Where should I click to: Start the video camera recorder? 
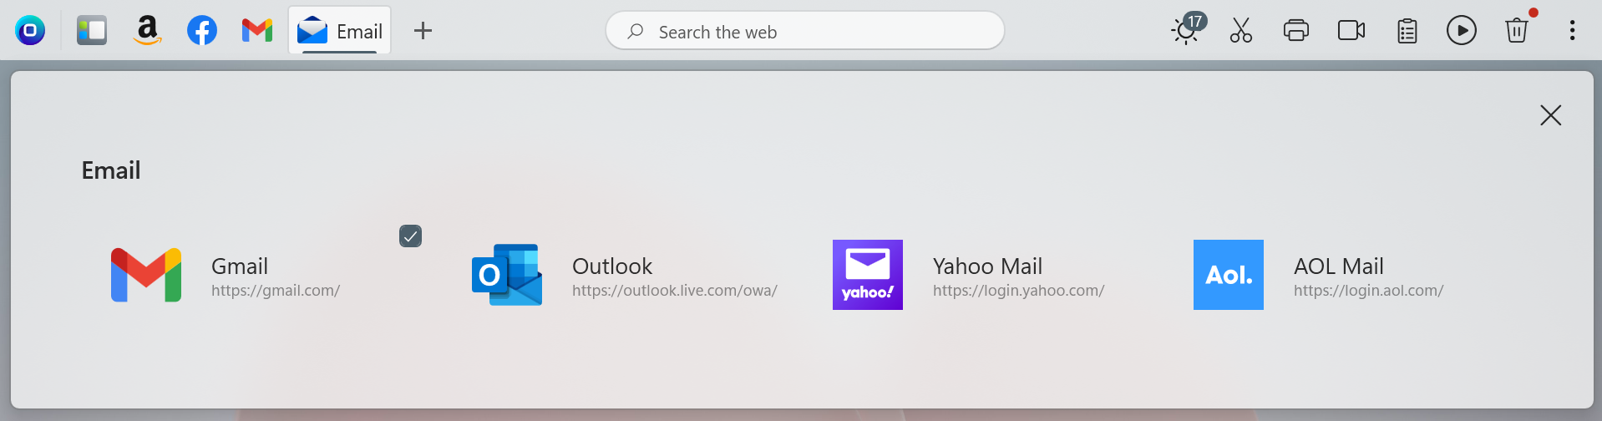click(x=1351, y=31)
